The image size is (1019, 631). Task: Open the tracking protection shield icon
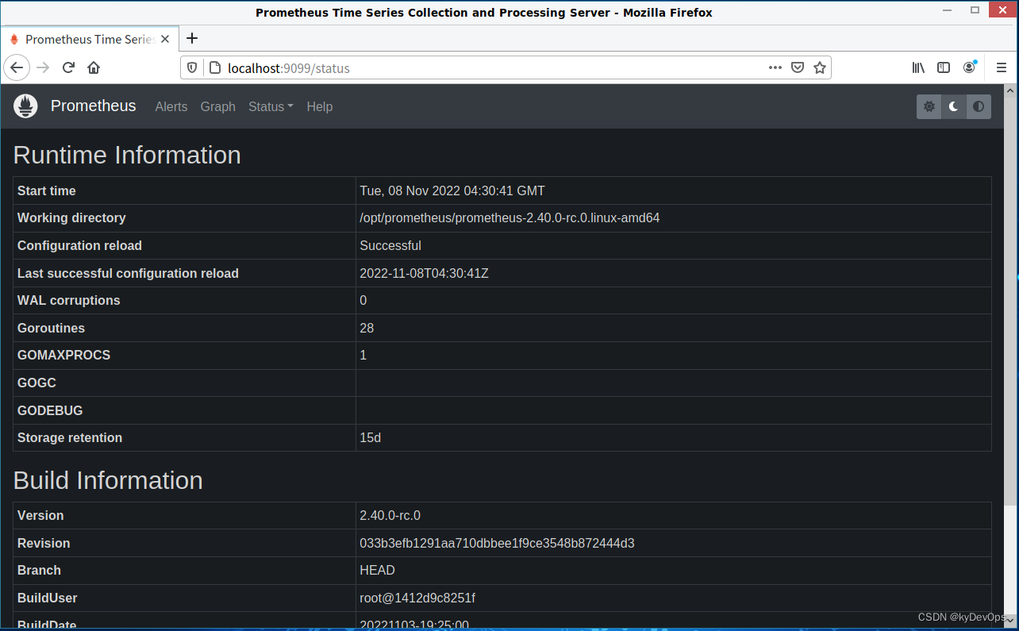(192, 68)
